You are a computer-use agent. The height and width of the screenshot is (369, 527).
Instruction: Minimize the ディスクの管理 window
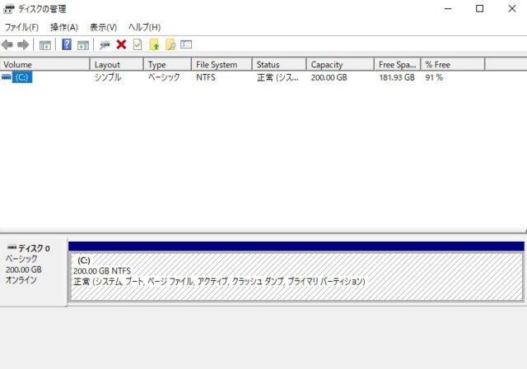(x=448, y=9)
